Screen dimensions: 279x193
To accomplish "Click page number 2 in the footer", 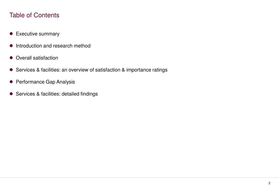I will [269, 183].
